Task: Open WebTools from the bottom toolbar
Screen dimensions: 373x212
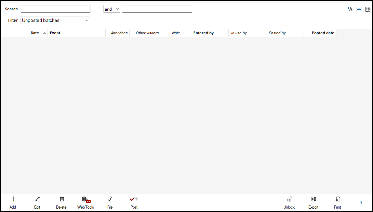Action: (85, 200)
